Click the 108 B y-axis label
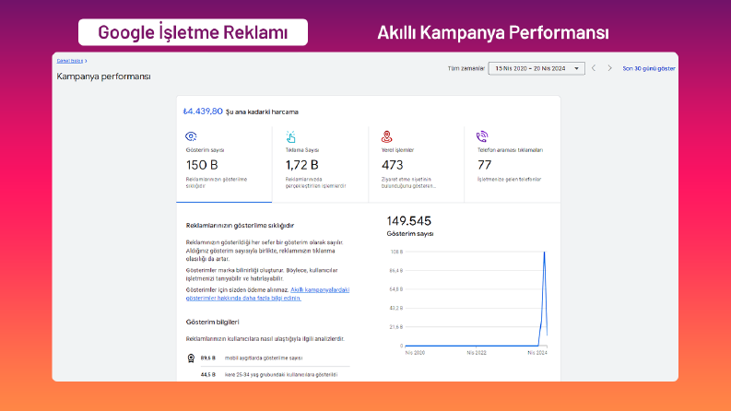This screenshot has height=411, width=731. [x=396, y=252]
